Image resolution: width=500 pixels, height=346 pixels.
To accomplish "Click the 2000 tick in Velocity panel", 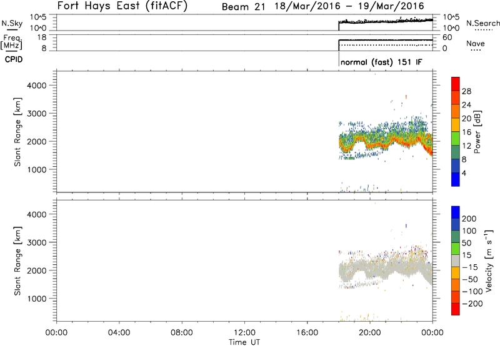I will point(37,270).
